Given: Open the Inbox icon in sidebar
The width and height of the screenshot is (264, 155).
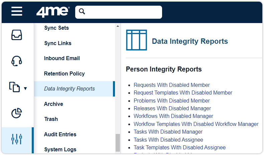Looking at the screenshot, I should (x=16, y=35).
